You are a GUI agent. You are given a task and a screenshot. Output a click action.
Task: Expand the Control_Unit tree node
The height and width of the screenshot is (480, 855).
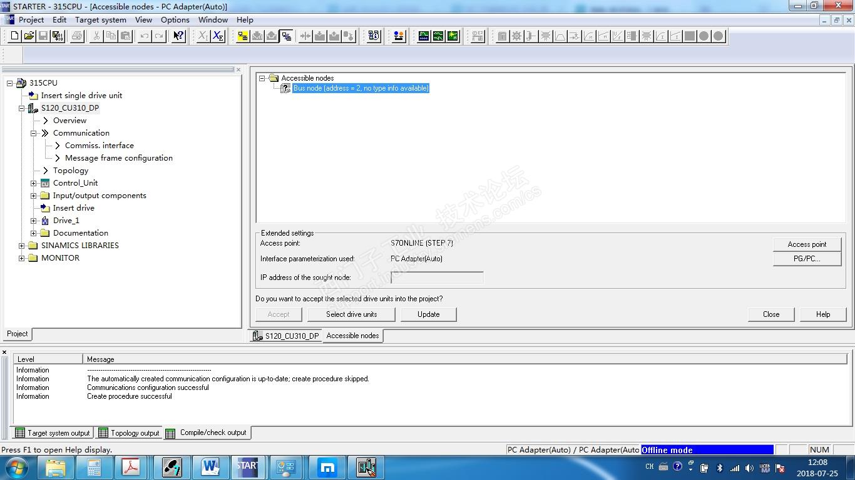pos(34,183)
